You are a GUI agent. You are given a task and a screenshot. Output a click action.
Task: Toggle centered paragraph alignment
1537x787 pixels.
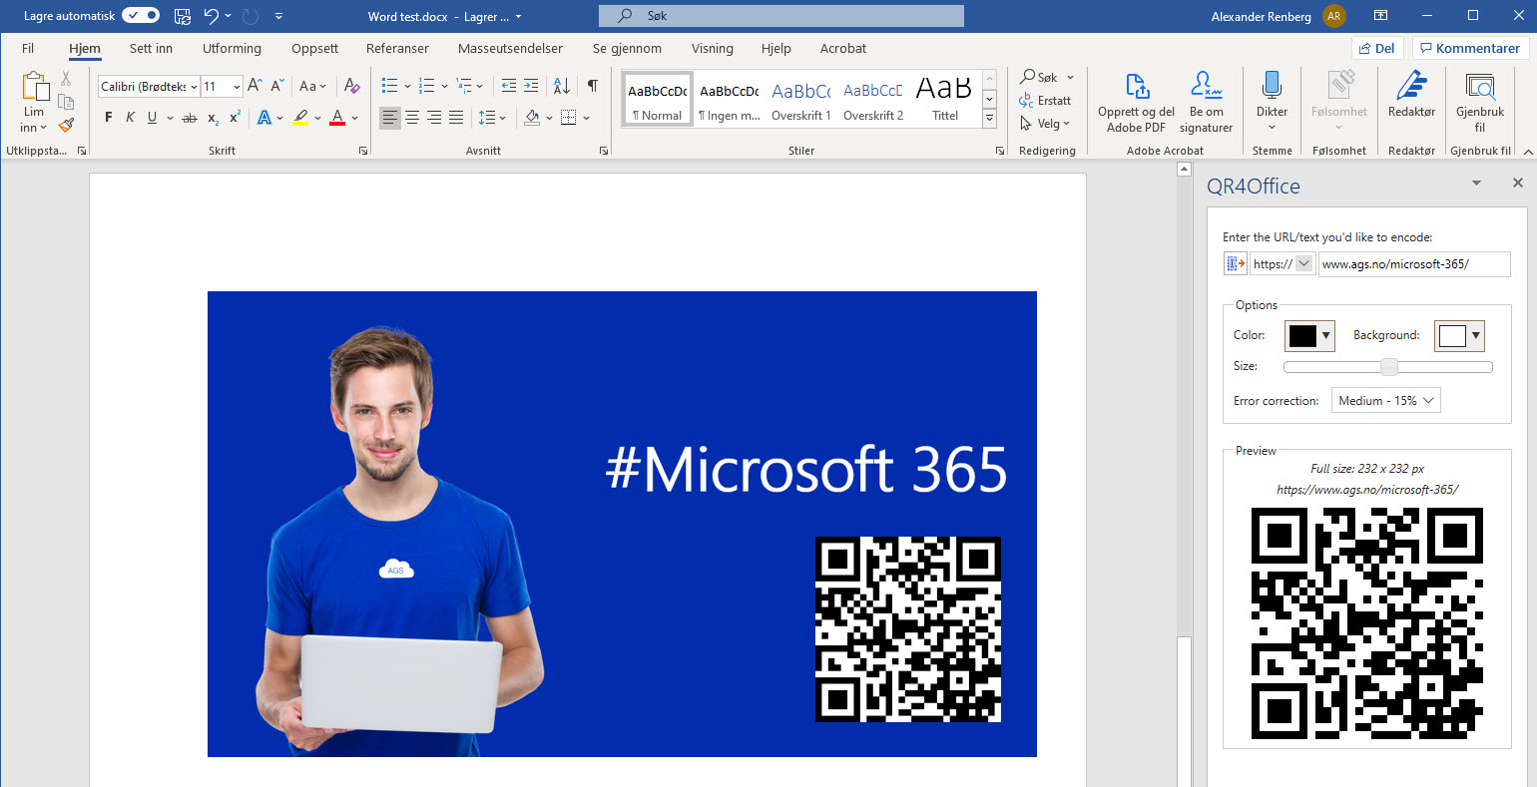411,117
